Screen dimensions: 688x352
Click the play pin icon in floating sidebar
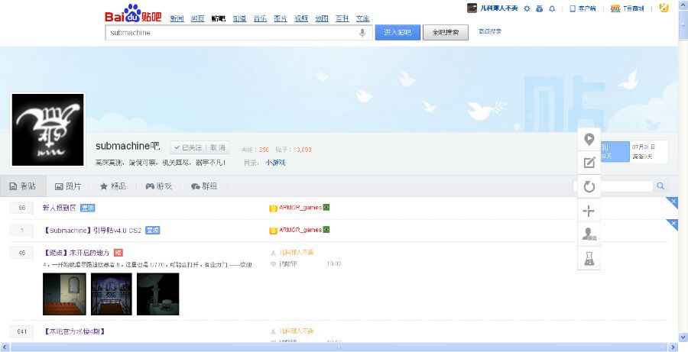[589, 140]
